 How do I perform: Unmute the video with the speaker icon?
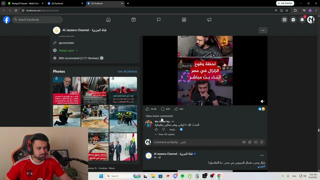click(x=262, y=101)
